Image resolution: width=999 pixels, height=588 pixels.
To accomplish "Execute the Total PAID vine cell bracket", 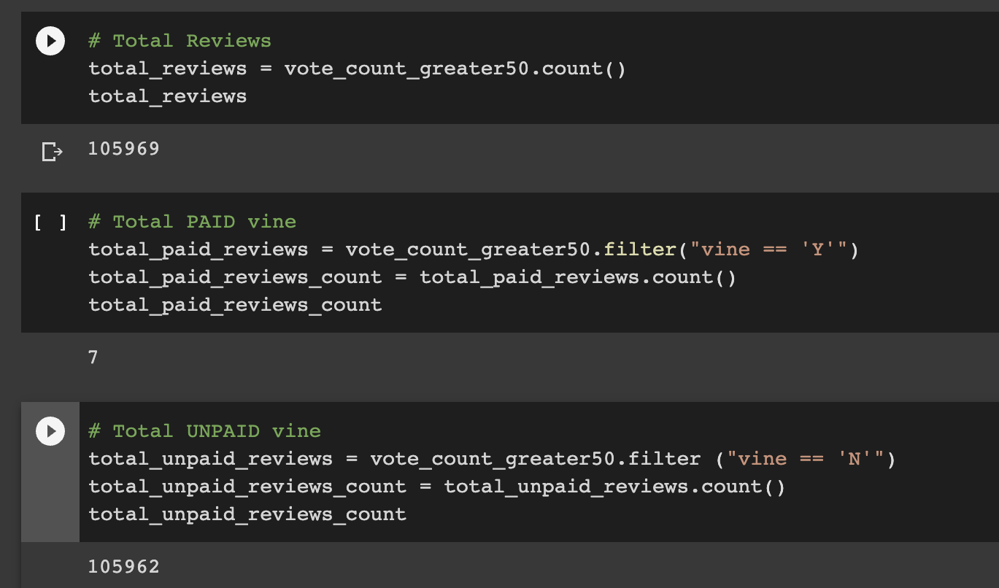I will [x=50, y=223].
